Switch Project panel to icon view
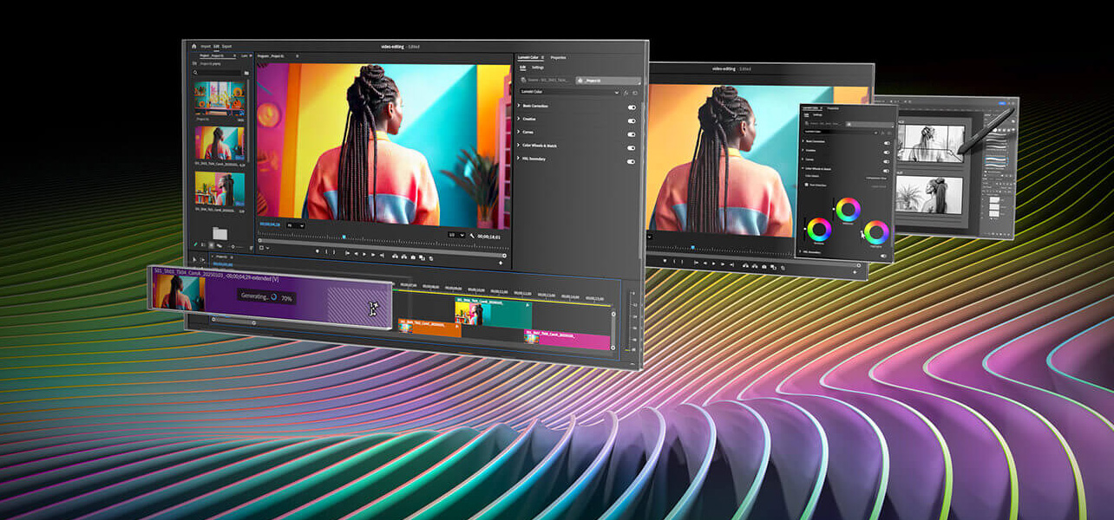 [x=211, y=244]
